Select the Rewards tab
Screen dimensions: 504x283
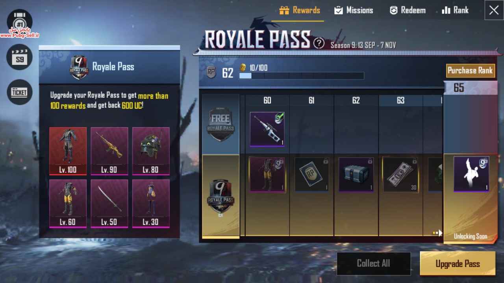(300, 11)
